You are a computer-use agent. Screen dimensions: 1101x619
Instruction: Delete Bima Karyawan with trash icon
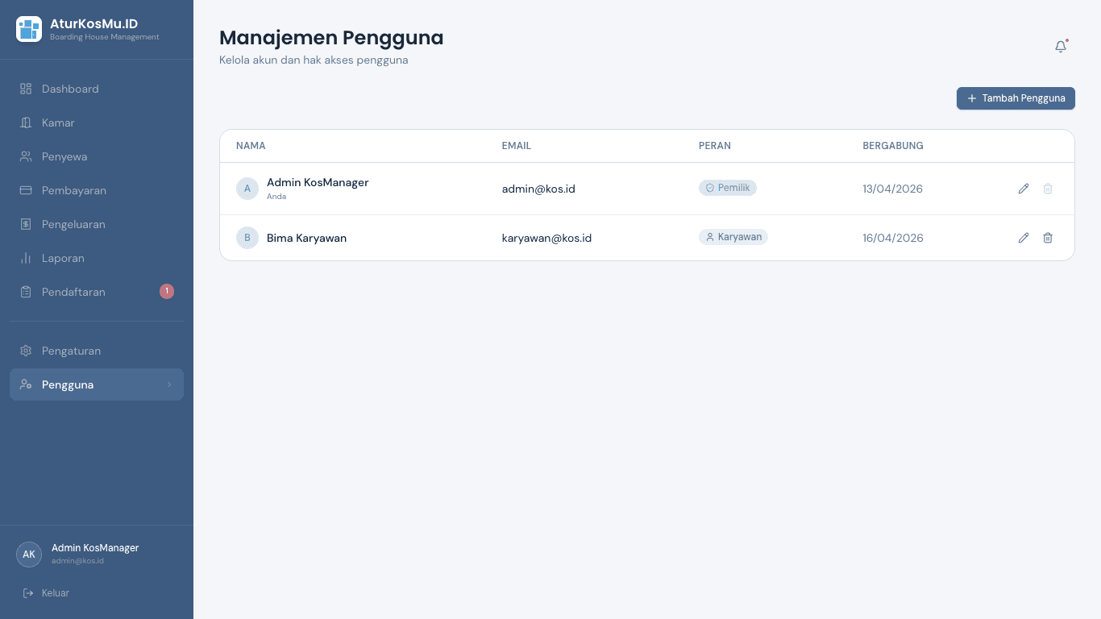tap(1048, 238)
